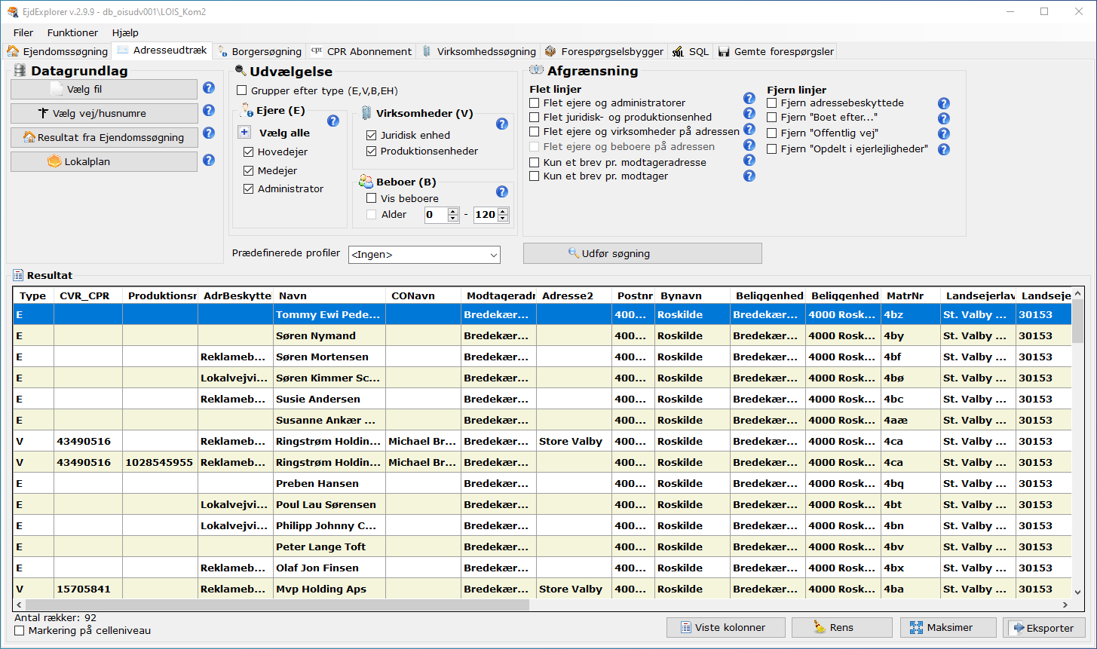Click help icon beside Lokalplan button
This screenshot has height=649, width=1097.
click(x=209, y=161)
